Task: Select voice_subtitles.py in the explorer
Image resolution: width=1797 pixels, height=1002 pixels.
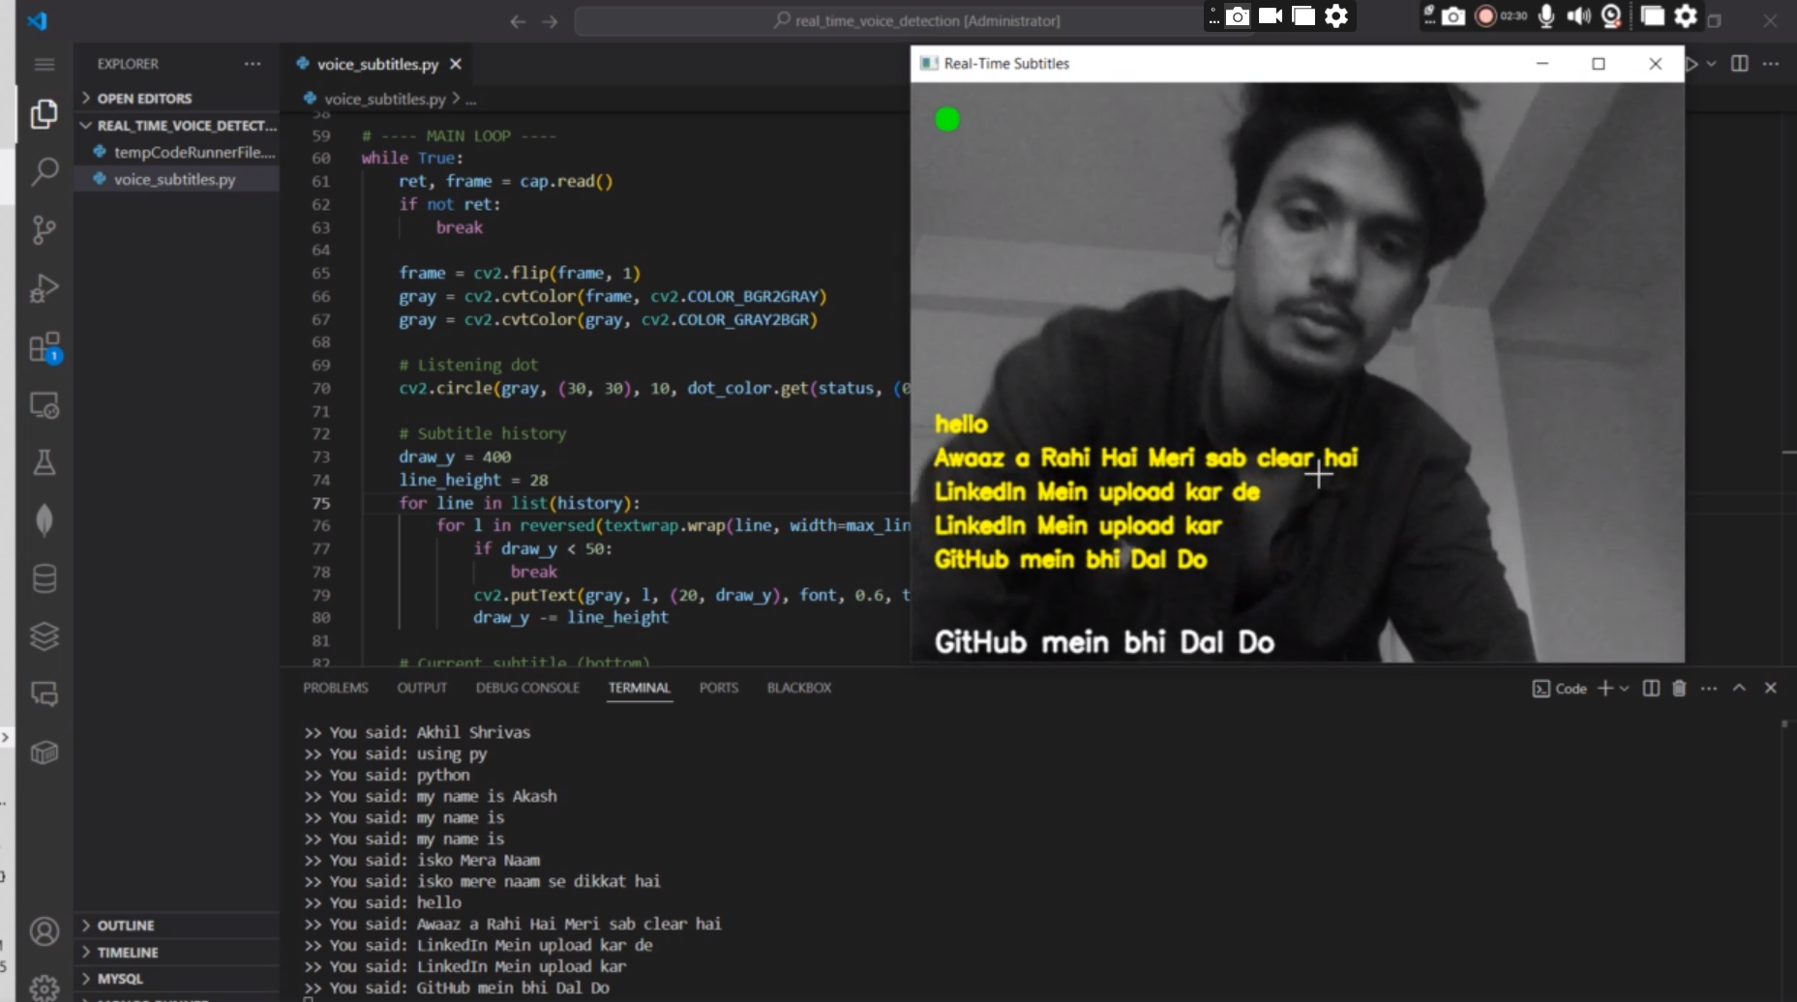Action: [174, 179]
